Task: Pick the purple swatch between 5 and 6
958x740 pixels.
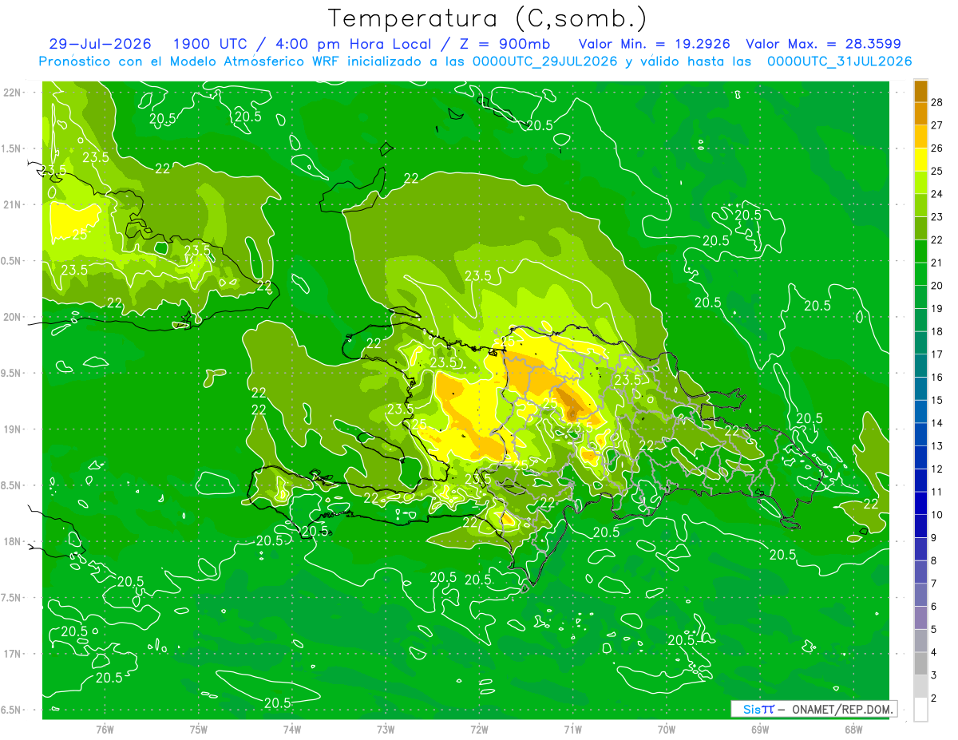Action: click(920, 618)
